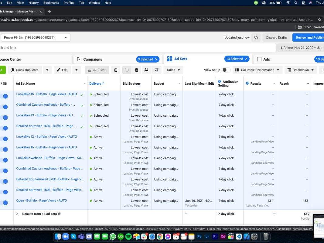
Task: Toggle off Lookalike IG Active ad set
Action: point(4,139)
